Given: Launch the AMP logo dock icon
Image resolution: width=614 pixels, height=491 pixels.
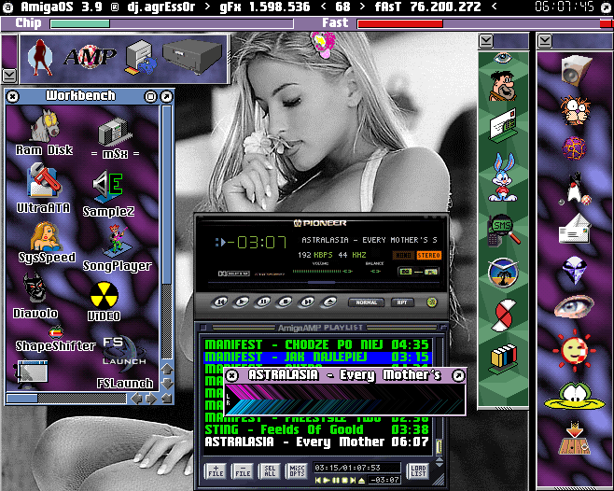Looking at the screenshot, I should tap(91, 57).
